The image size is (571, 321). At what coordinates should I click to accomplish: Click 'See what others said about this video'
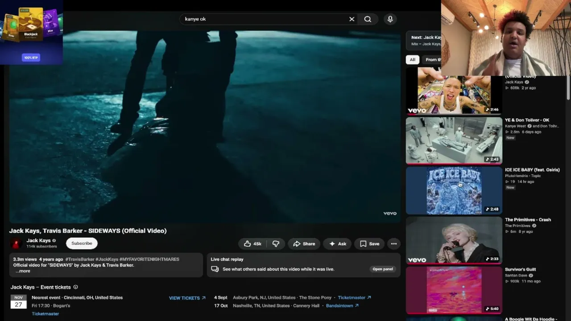(x=278, y=269)
